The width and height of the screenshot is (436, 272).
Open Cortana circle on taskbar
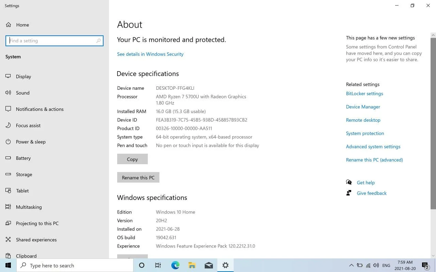point(142,265)
